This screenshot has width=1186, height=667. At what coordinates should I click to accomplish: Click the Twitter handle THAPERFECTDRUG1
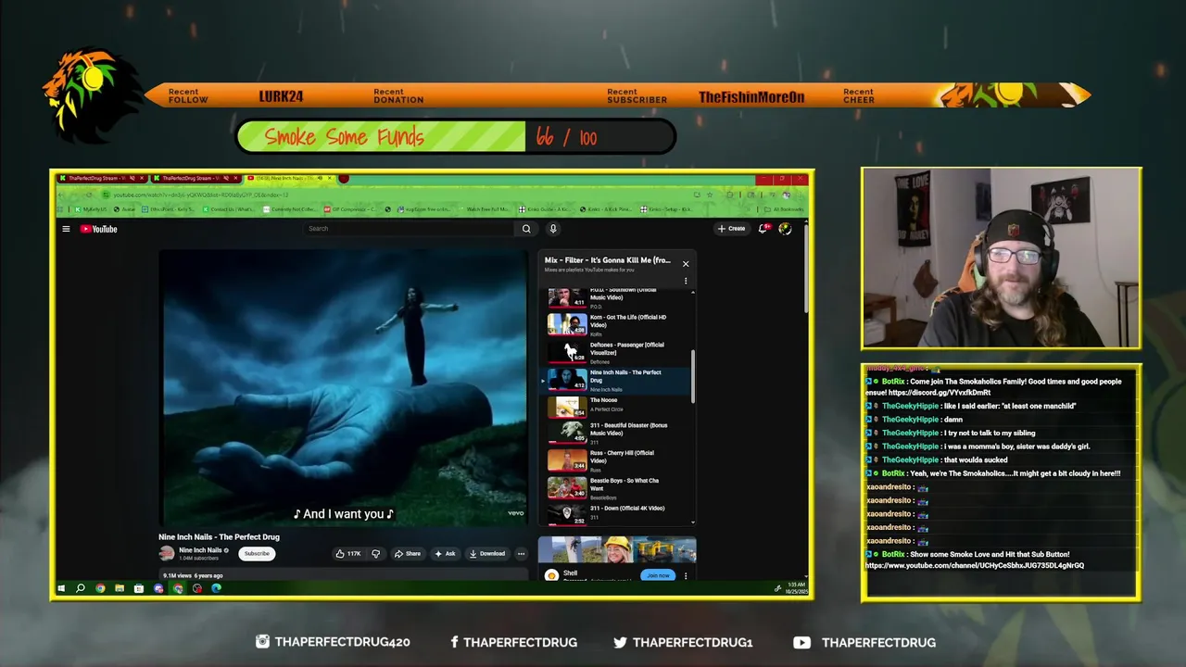click(x=692, y=642)
